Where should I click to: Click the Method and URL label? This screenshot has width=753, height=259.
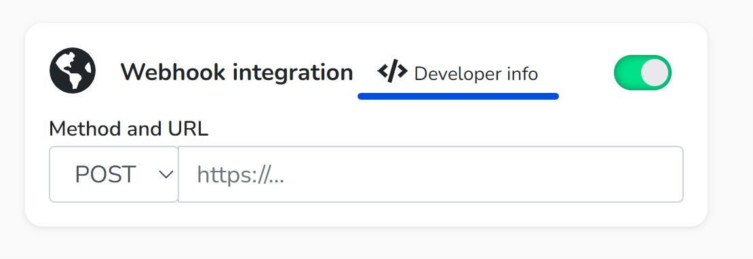coord(129,129)
